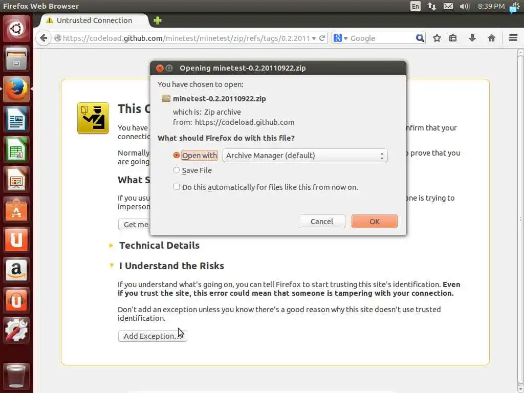The width and height of the screenshot is (524, 393).
Task: Open the Amazon launcher icon
Action: pos(16,270)
